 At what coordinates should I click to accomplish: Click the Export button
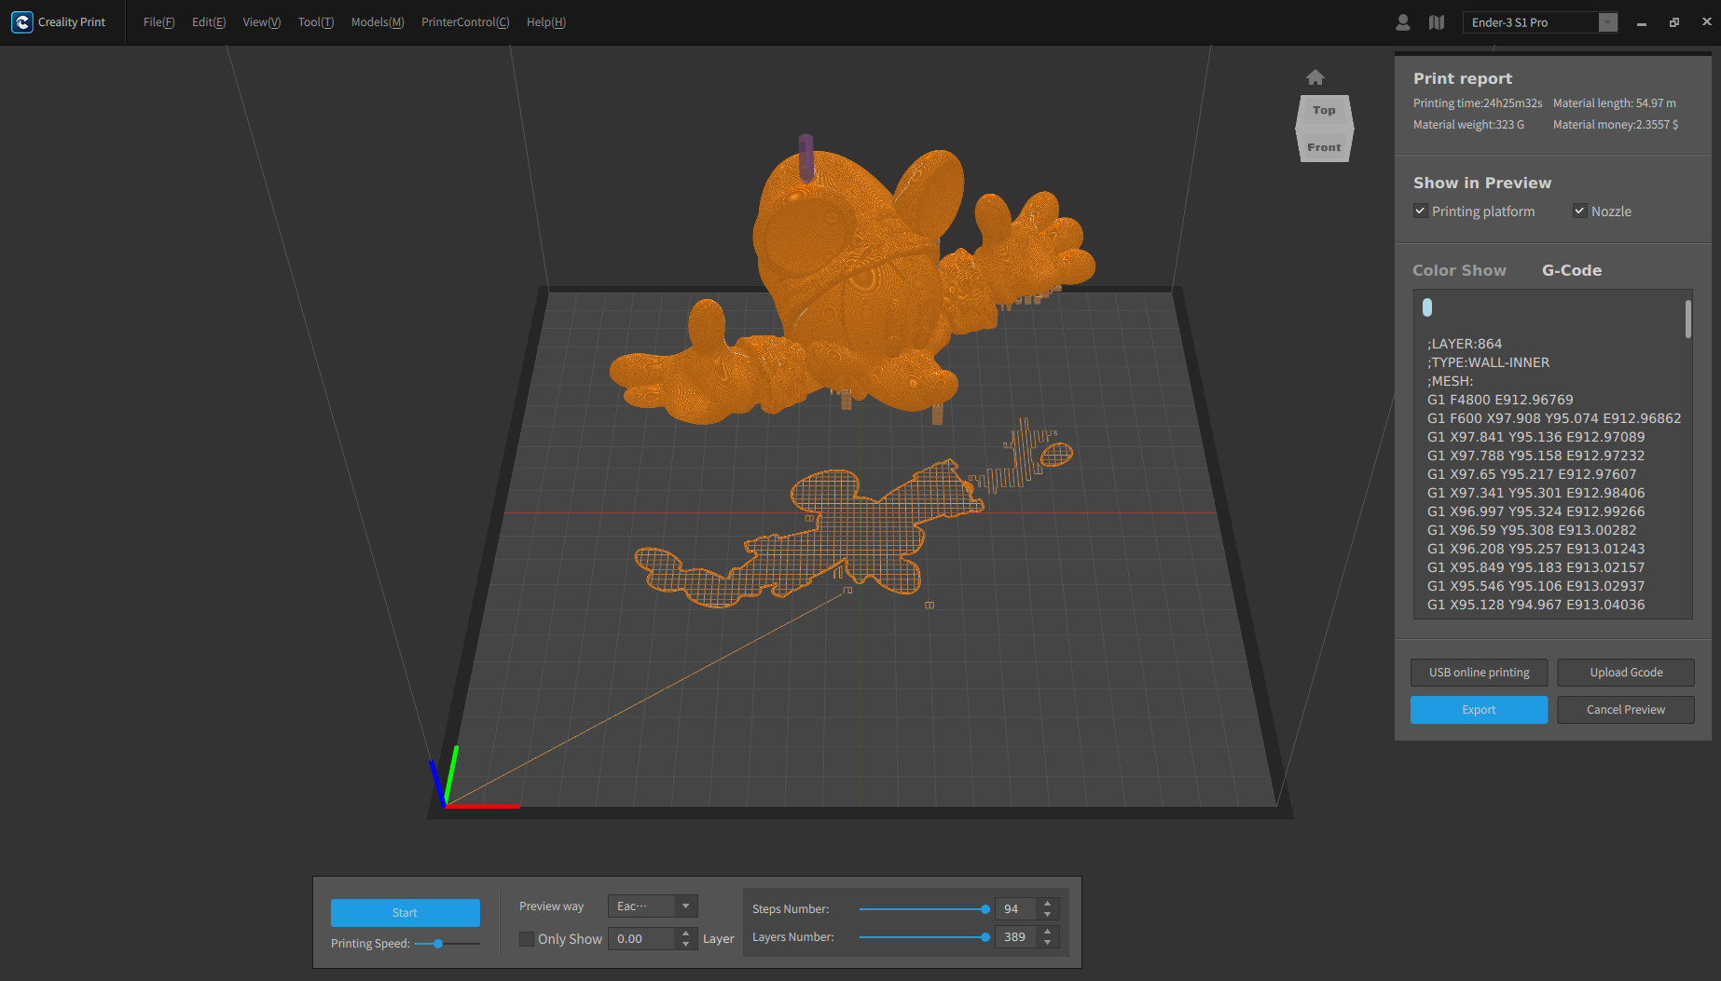1479,710
